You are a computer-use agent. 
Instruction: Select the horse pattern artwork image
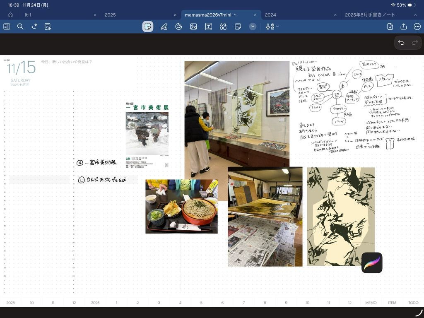point(341,216)
